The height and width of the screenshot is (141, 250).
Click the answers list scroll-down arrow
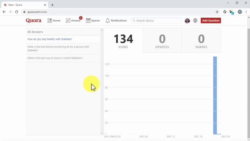102,133
